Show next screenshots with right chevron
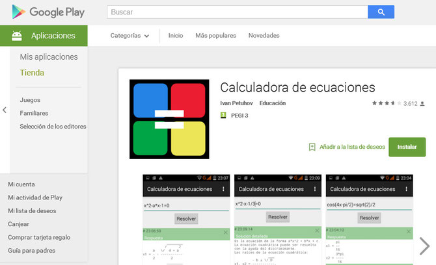Viewport: 436px width, 265px height. point(424,246)
